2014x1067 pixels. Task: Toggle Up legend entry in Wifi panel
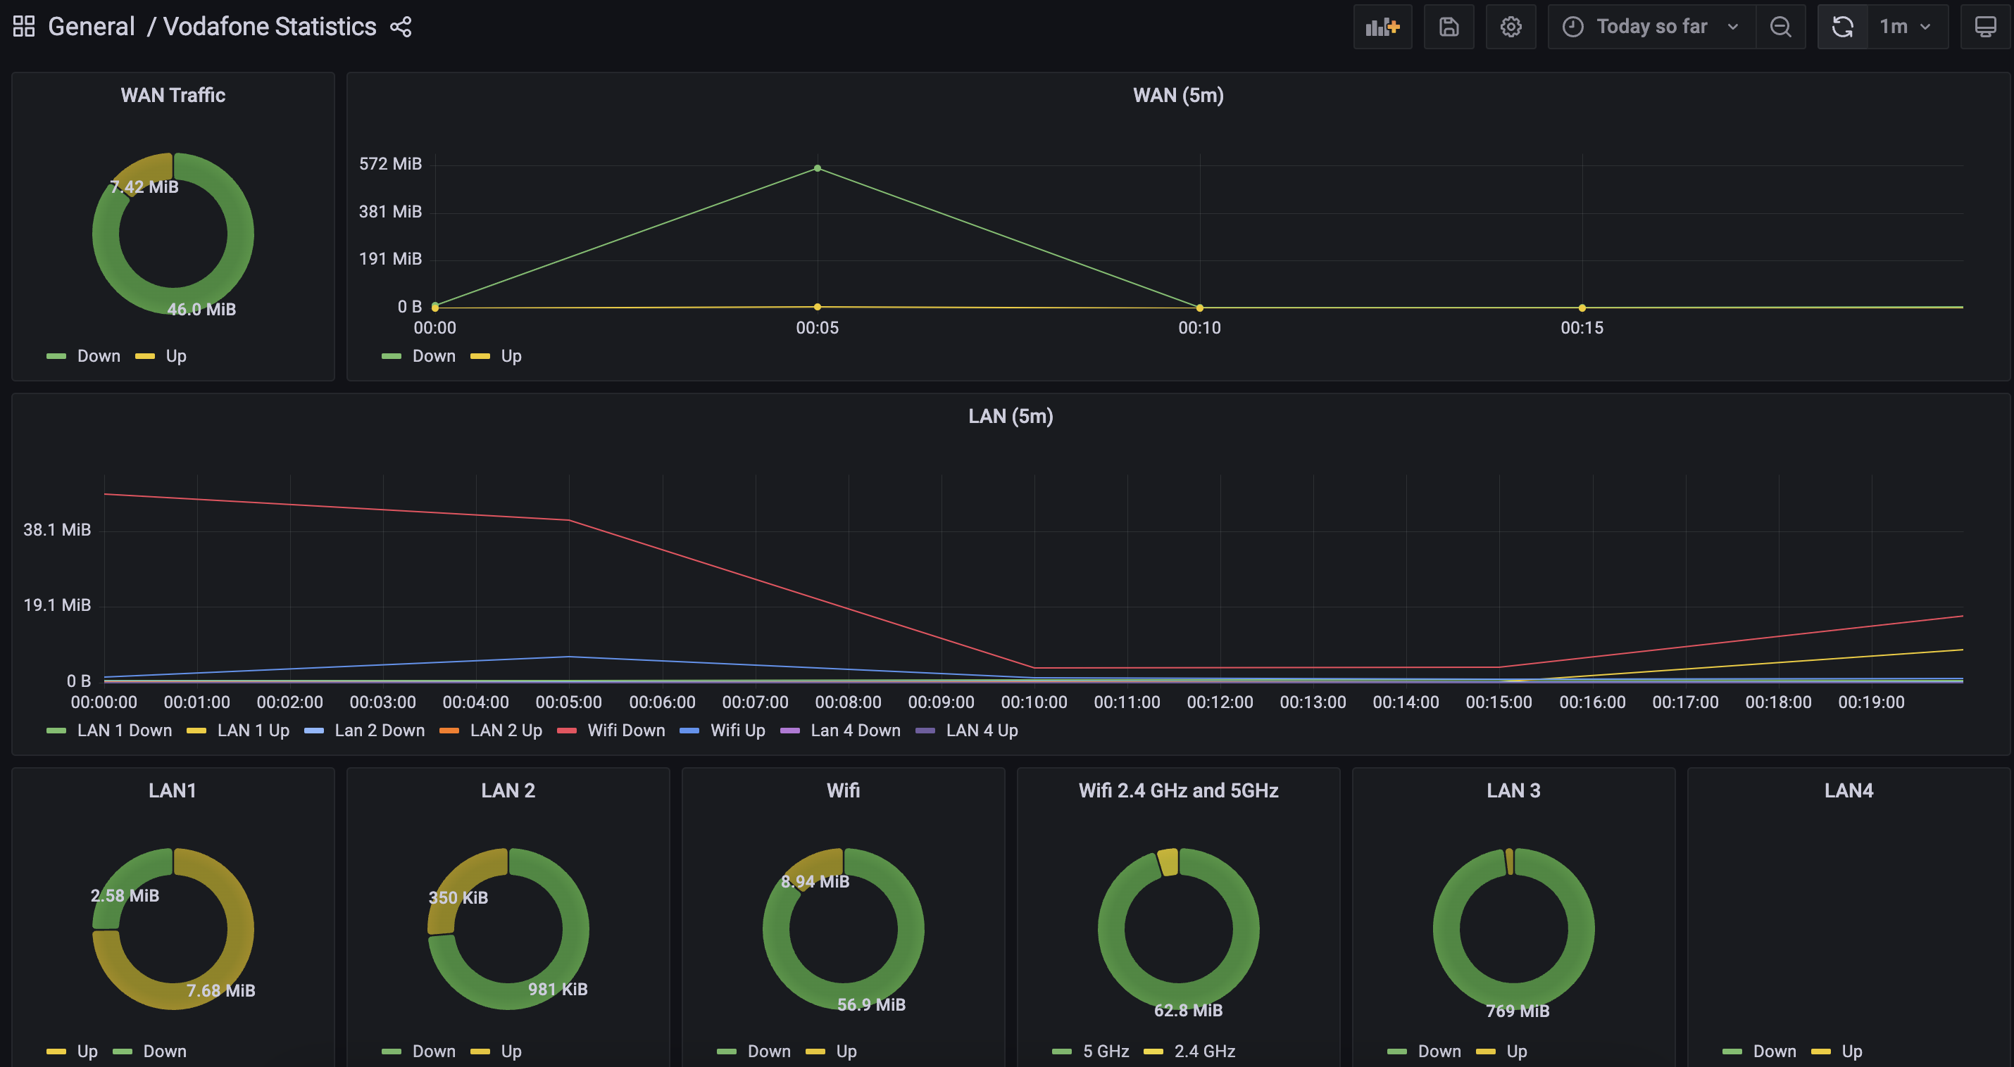coord(846,1052)
